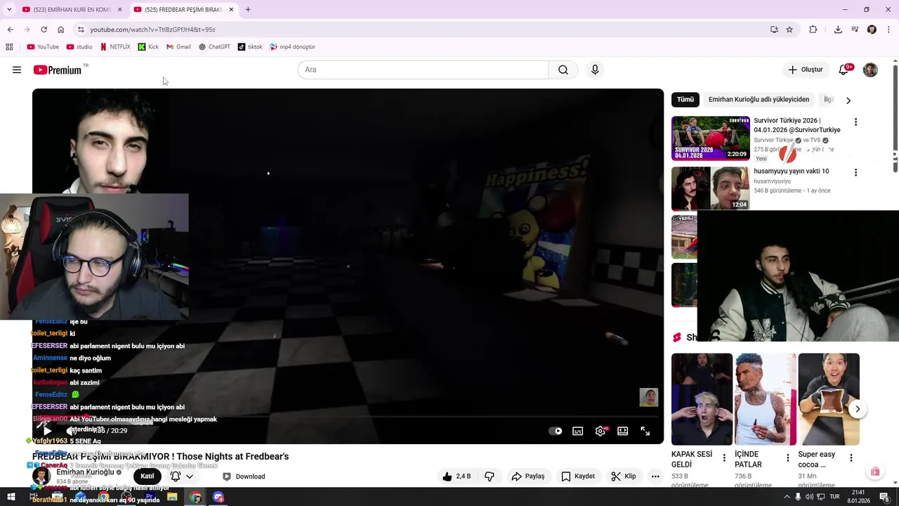Open the Chrome three-dot menu
Viewport: 899px width, 506px height.
point(888,30)
